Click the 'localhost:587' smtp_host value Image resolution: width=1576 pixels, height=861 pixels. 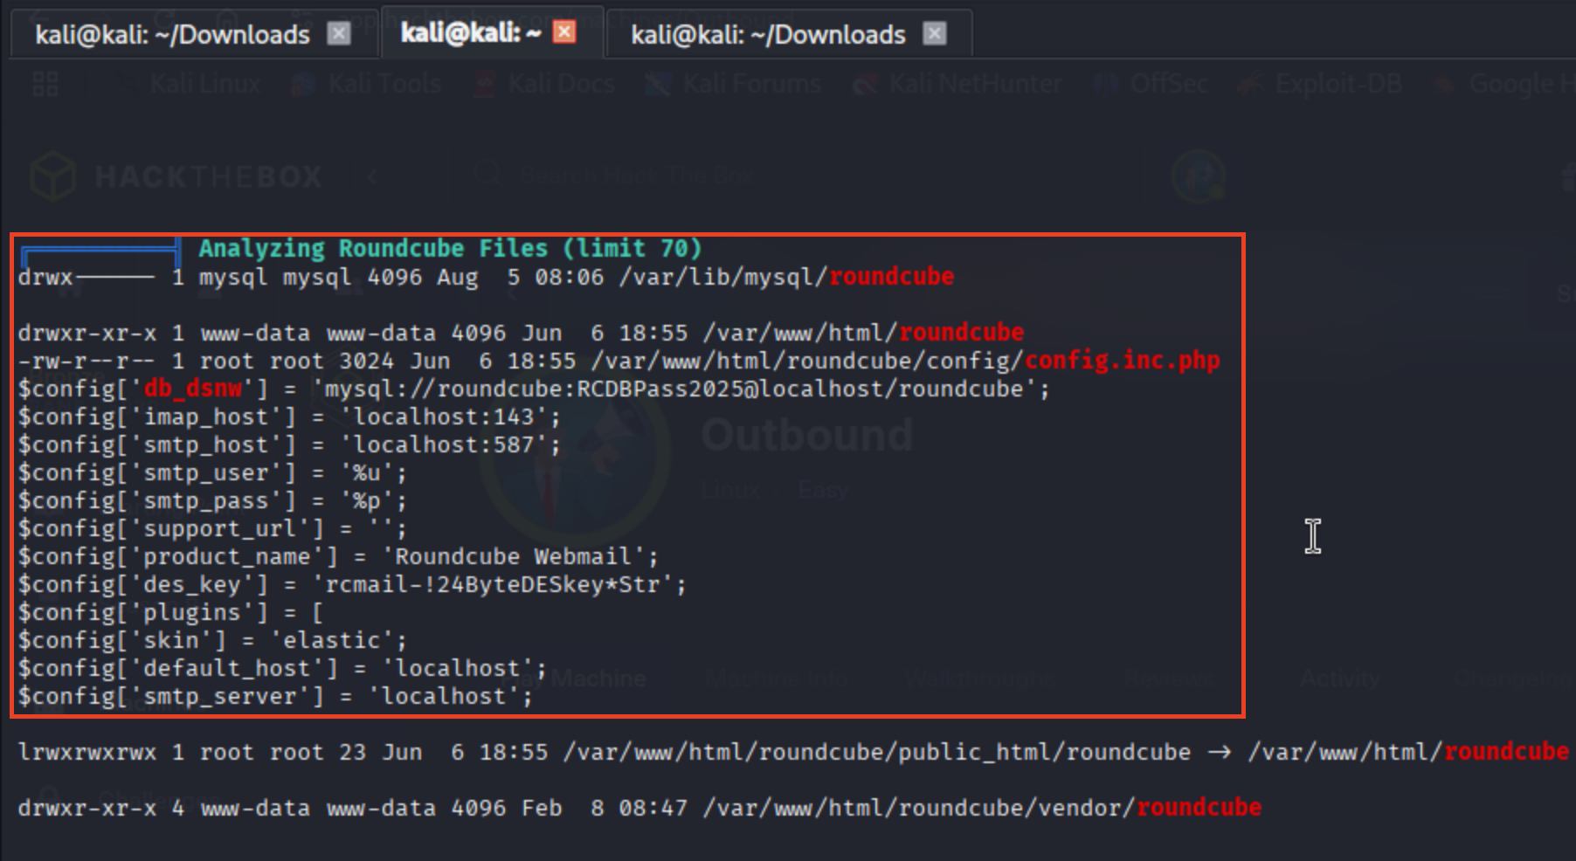coord(450,444)
